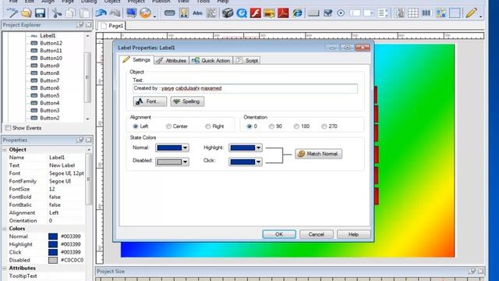The image size is (499, 281).
Task: Switch to the Attributes tab
Action: pos(172,60)
